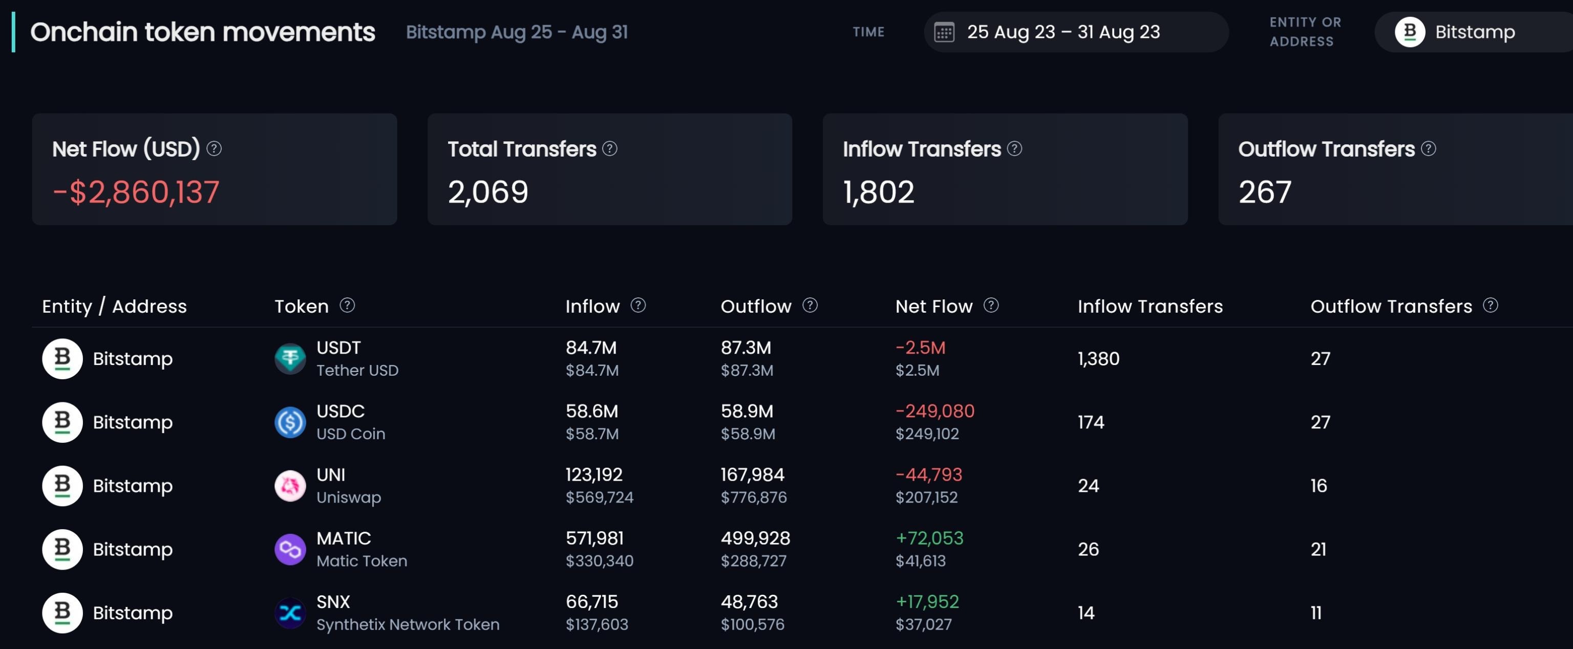Click Bitstamp logo in the USDC row
Screen dimensions: 1573x649
62,422
